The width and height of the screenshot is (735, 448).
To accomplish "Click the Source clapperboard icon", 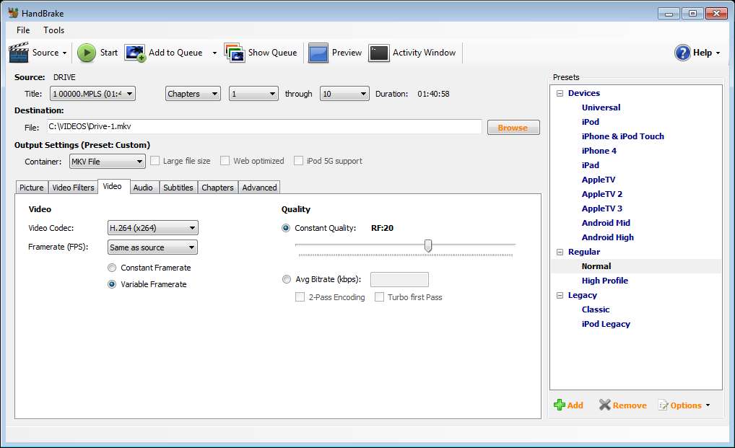I will (19, 53).
